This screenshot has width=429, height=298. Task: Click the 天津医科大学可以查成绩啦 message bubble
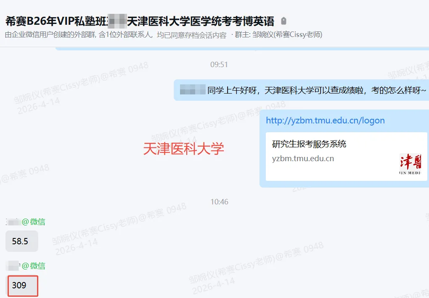[301, 90]
